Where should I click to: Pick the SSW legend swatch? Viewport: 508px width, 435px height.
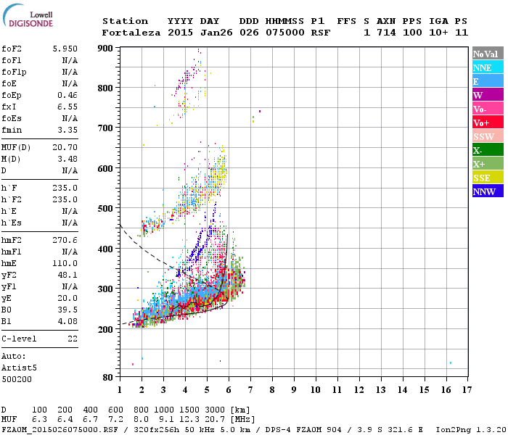tap(488, 136)
